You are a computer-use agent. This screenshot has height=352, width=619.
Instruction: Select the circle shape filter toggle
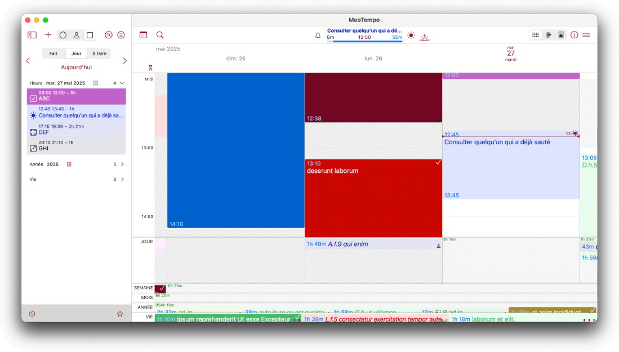(x=63, y=35)
